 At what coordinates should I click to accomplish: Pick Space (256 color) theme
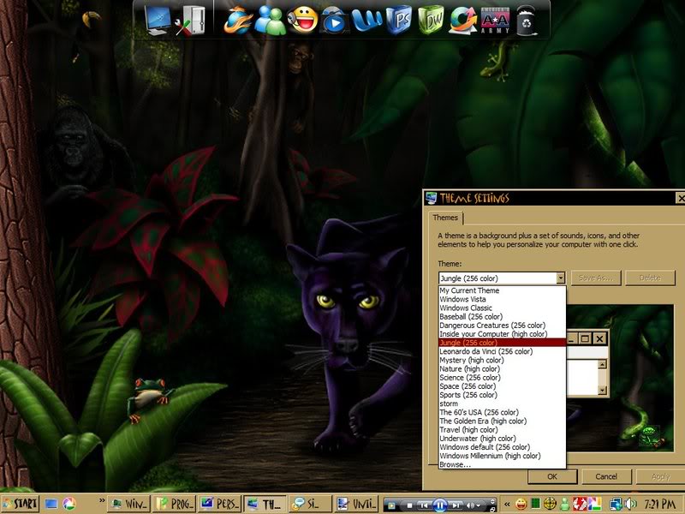(x=502, y=386)
